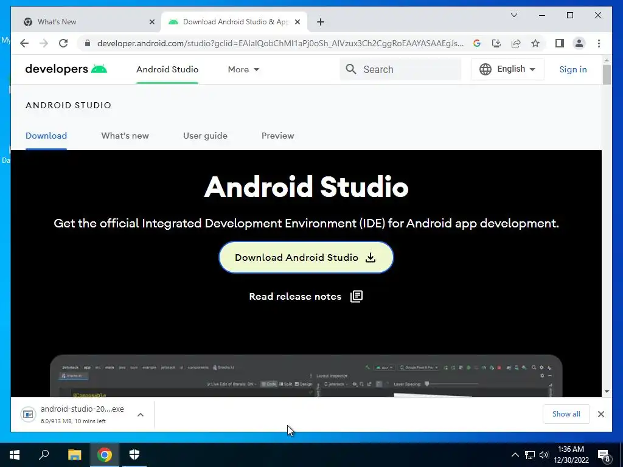Click the Search input field
Screen dimensions: 623x467
pos(400,69)
